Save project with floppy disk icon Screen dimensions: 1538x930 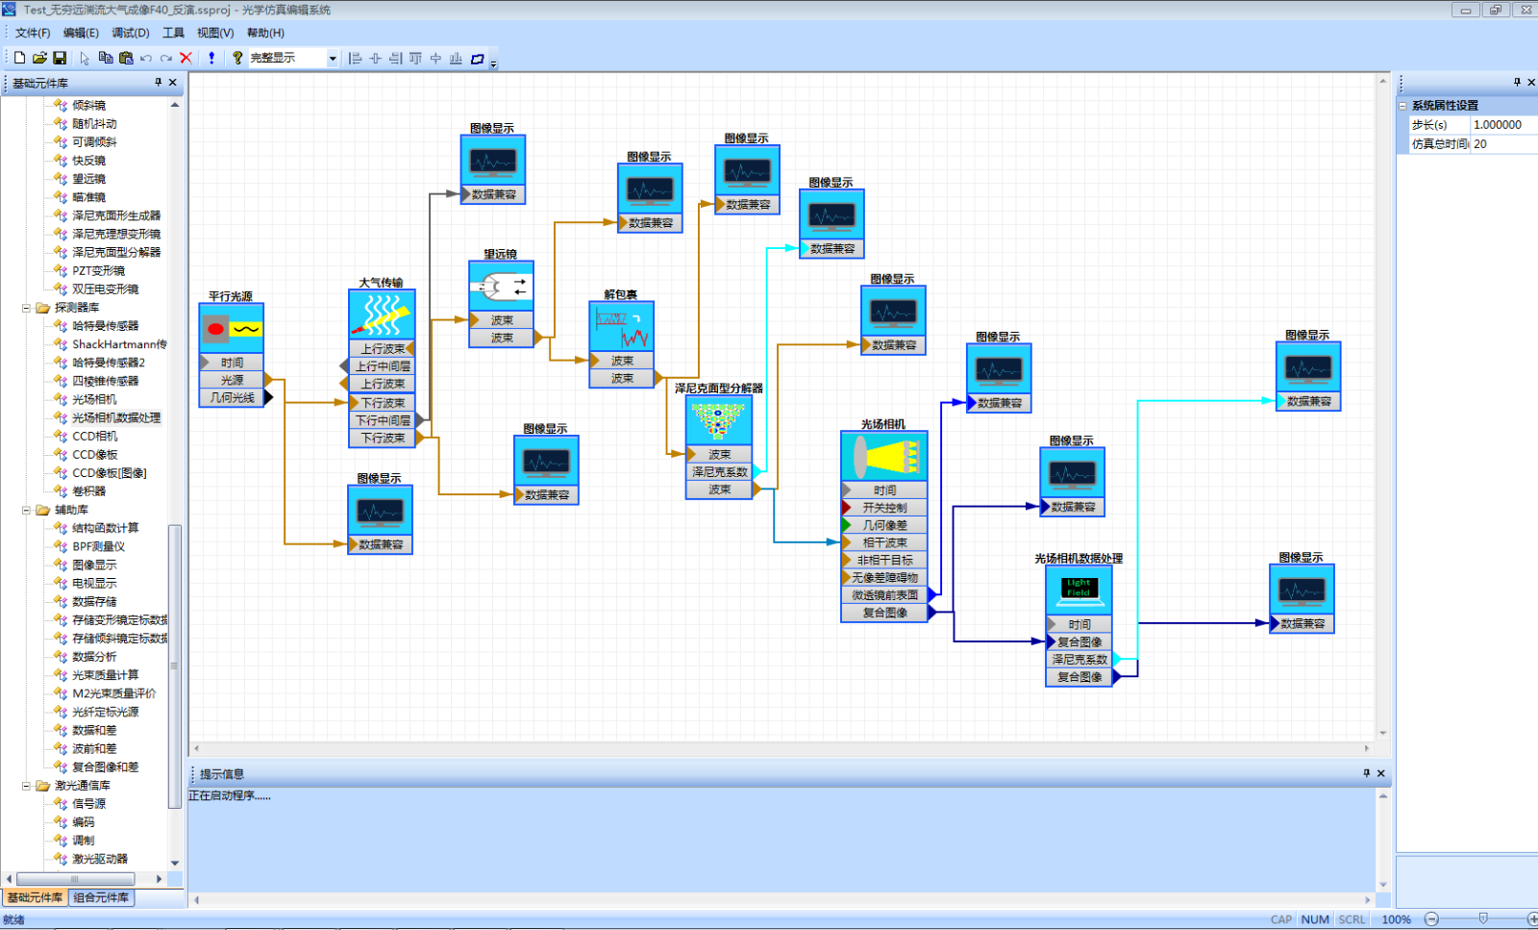[60, 58]
